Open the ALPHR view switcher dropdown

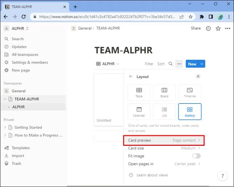tap(108, 64)
